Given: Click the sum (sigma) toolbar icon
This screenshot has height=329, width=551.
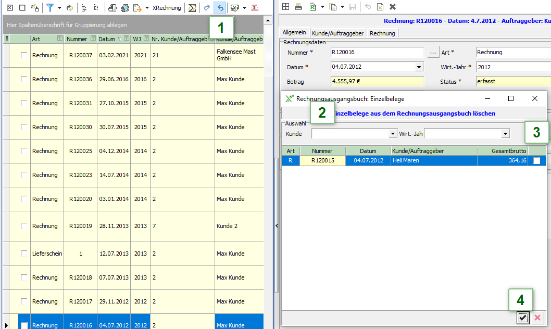Looking at the screenshot, I should [x=192, y=8].
